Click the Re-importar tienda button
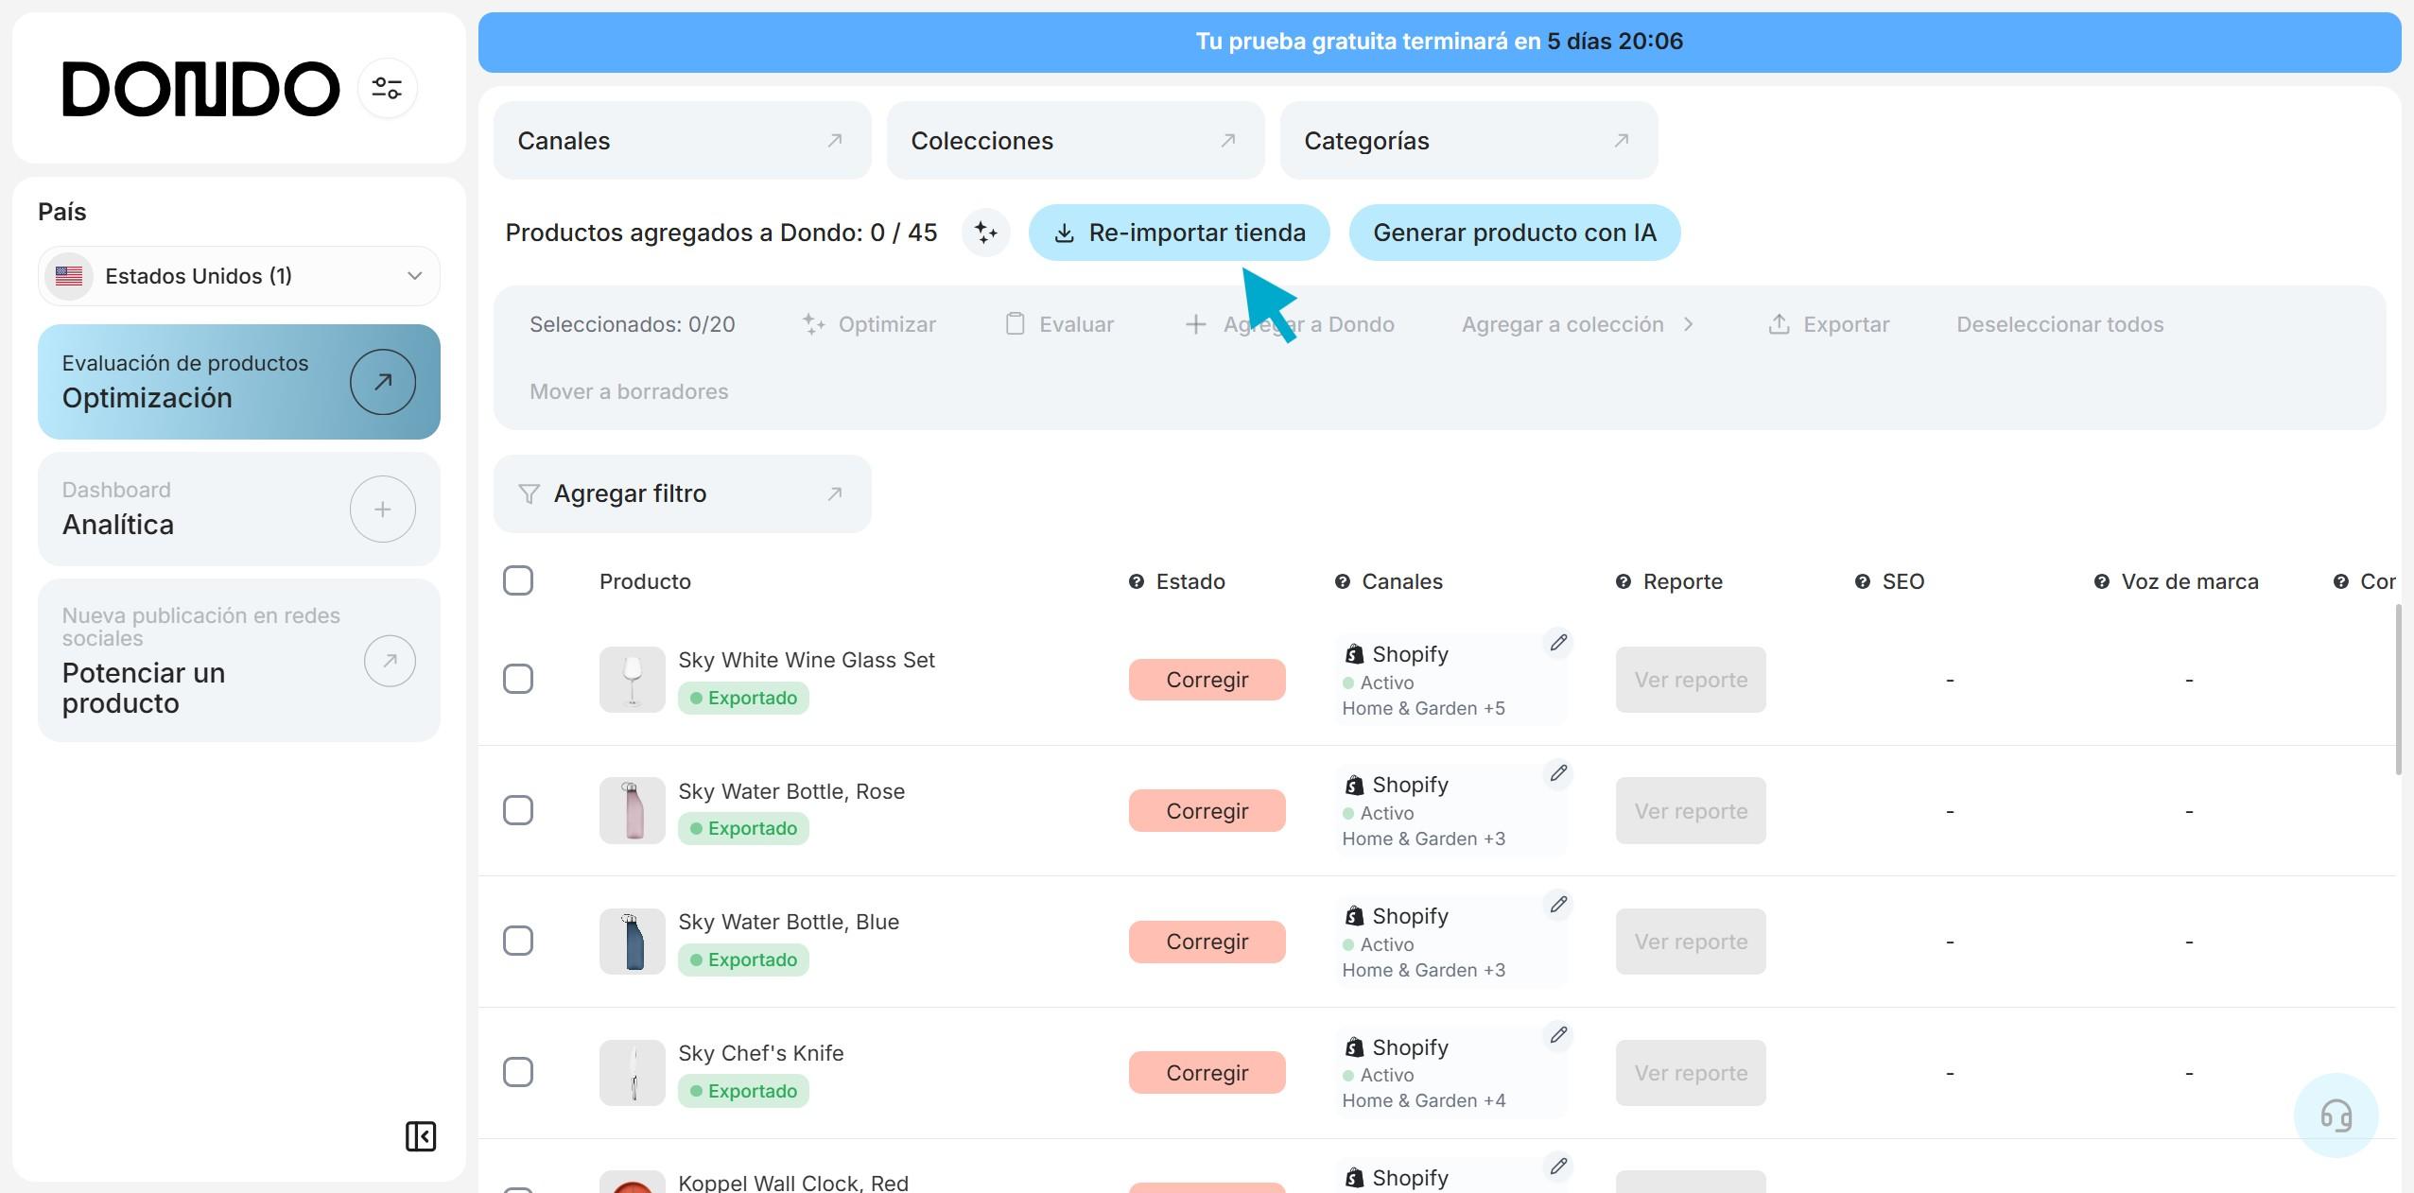Screen dimensions: 2414x1193 coord(1178,233)
